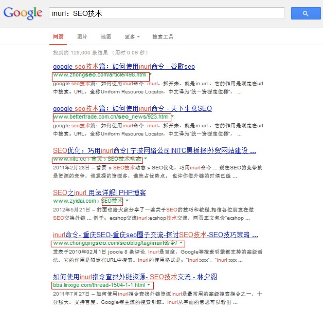323x310 pixels.
Task: Expand the arrow next to www.bettertrade.com.cn URL
Action: (x=173, y=117)
